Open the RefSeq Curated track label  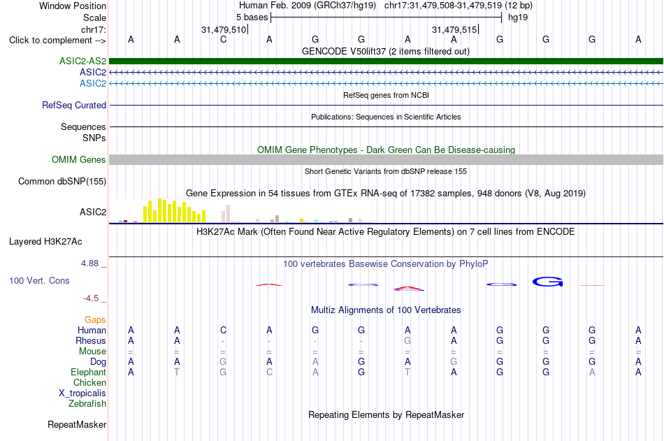(74, 105)
